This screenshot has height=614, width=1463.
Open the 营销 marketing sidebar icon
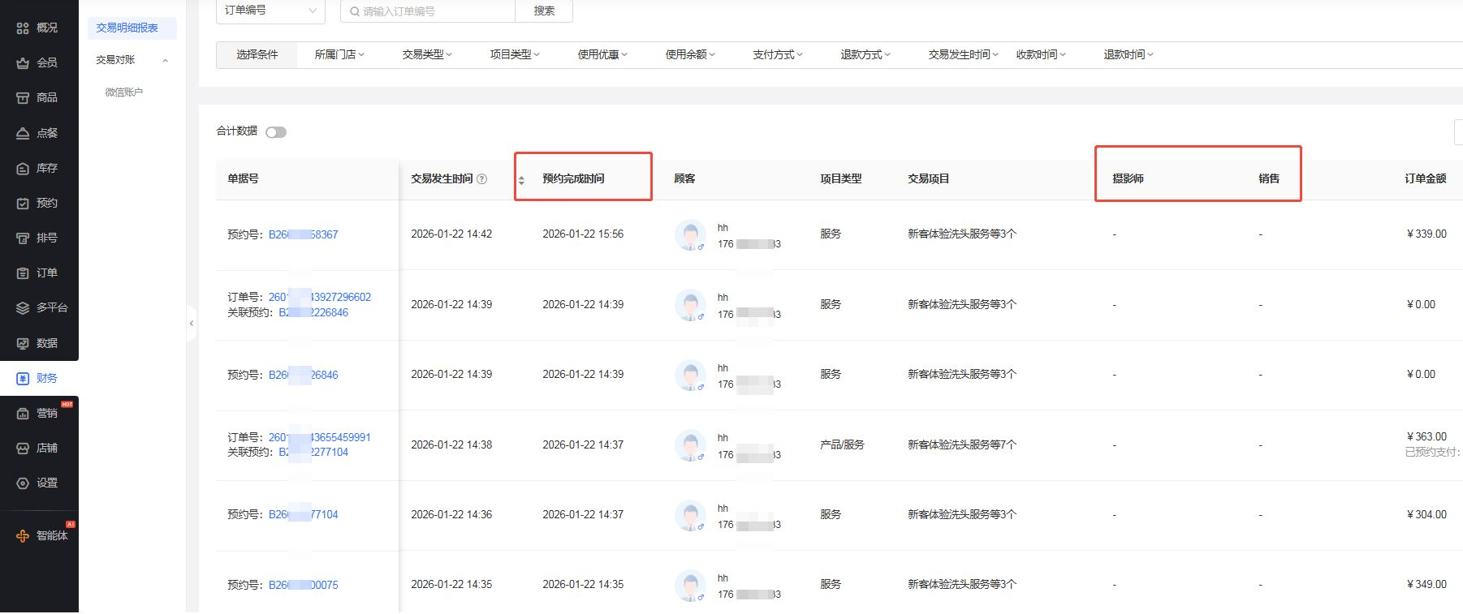(23, 413)
